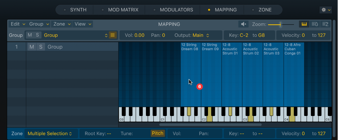
Task: Toggle the audio preview speaker button
Action: pos(243,24)
